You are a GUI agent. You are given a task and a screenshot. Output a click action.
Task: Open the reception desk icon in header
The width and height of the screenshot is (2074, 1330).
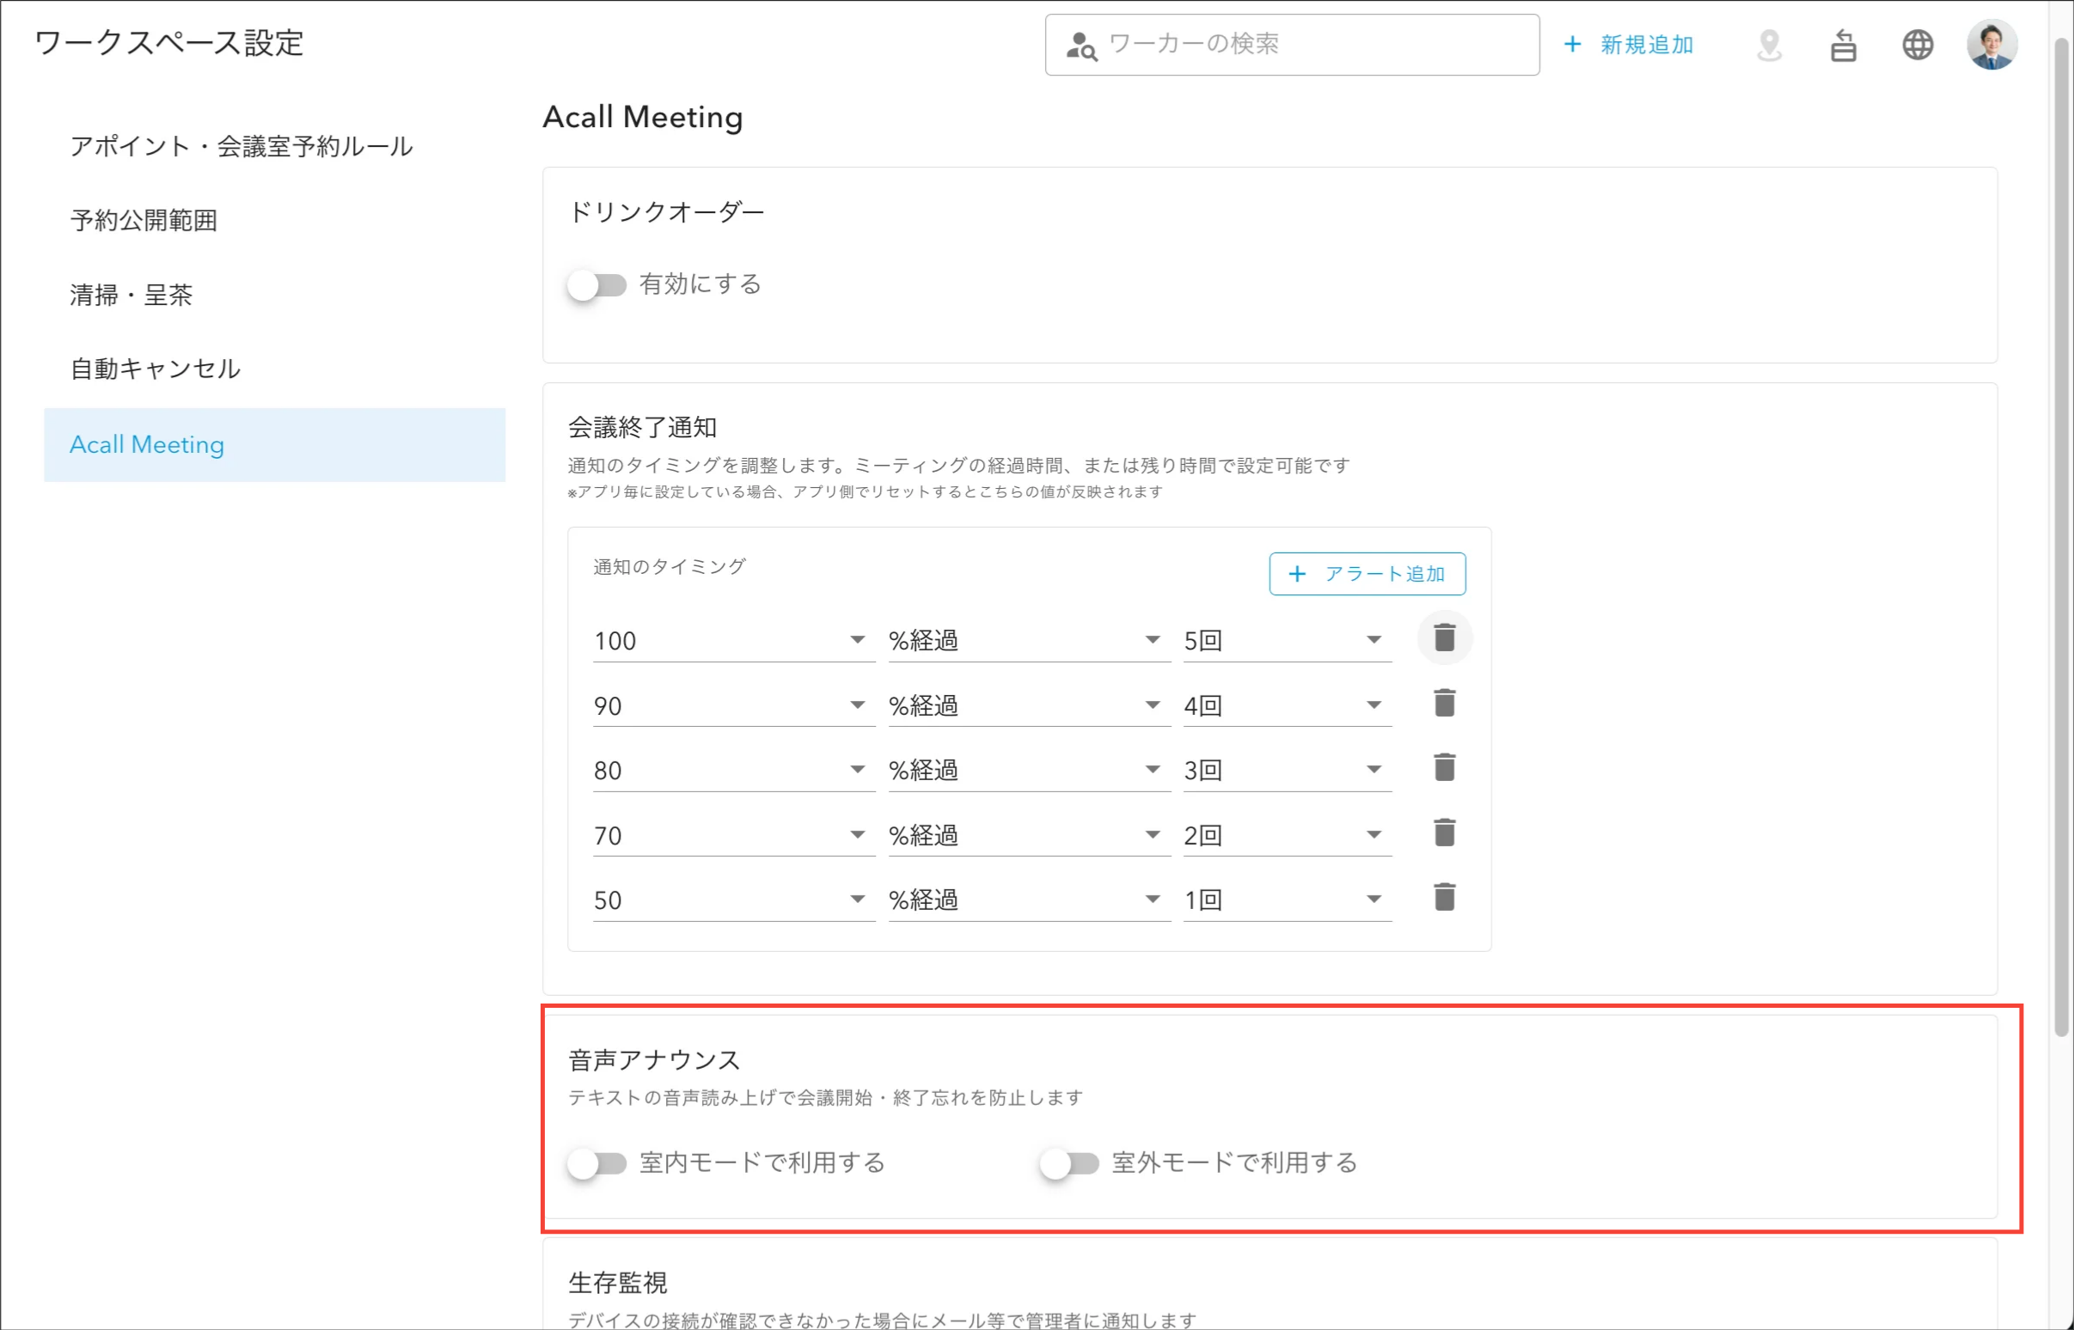click(x=1844, y=45)
